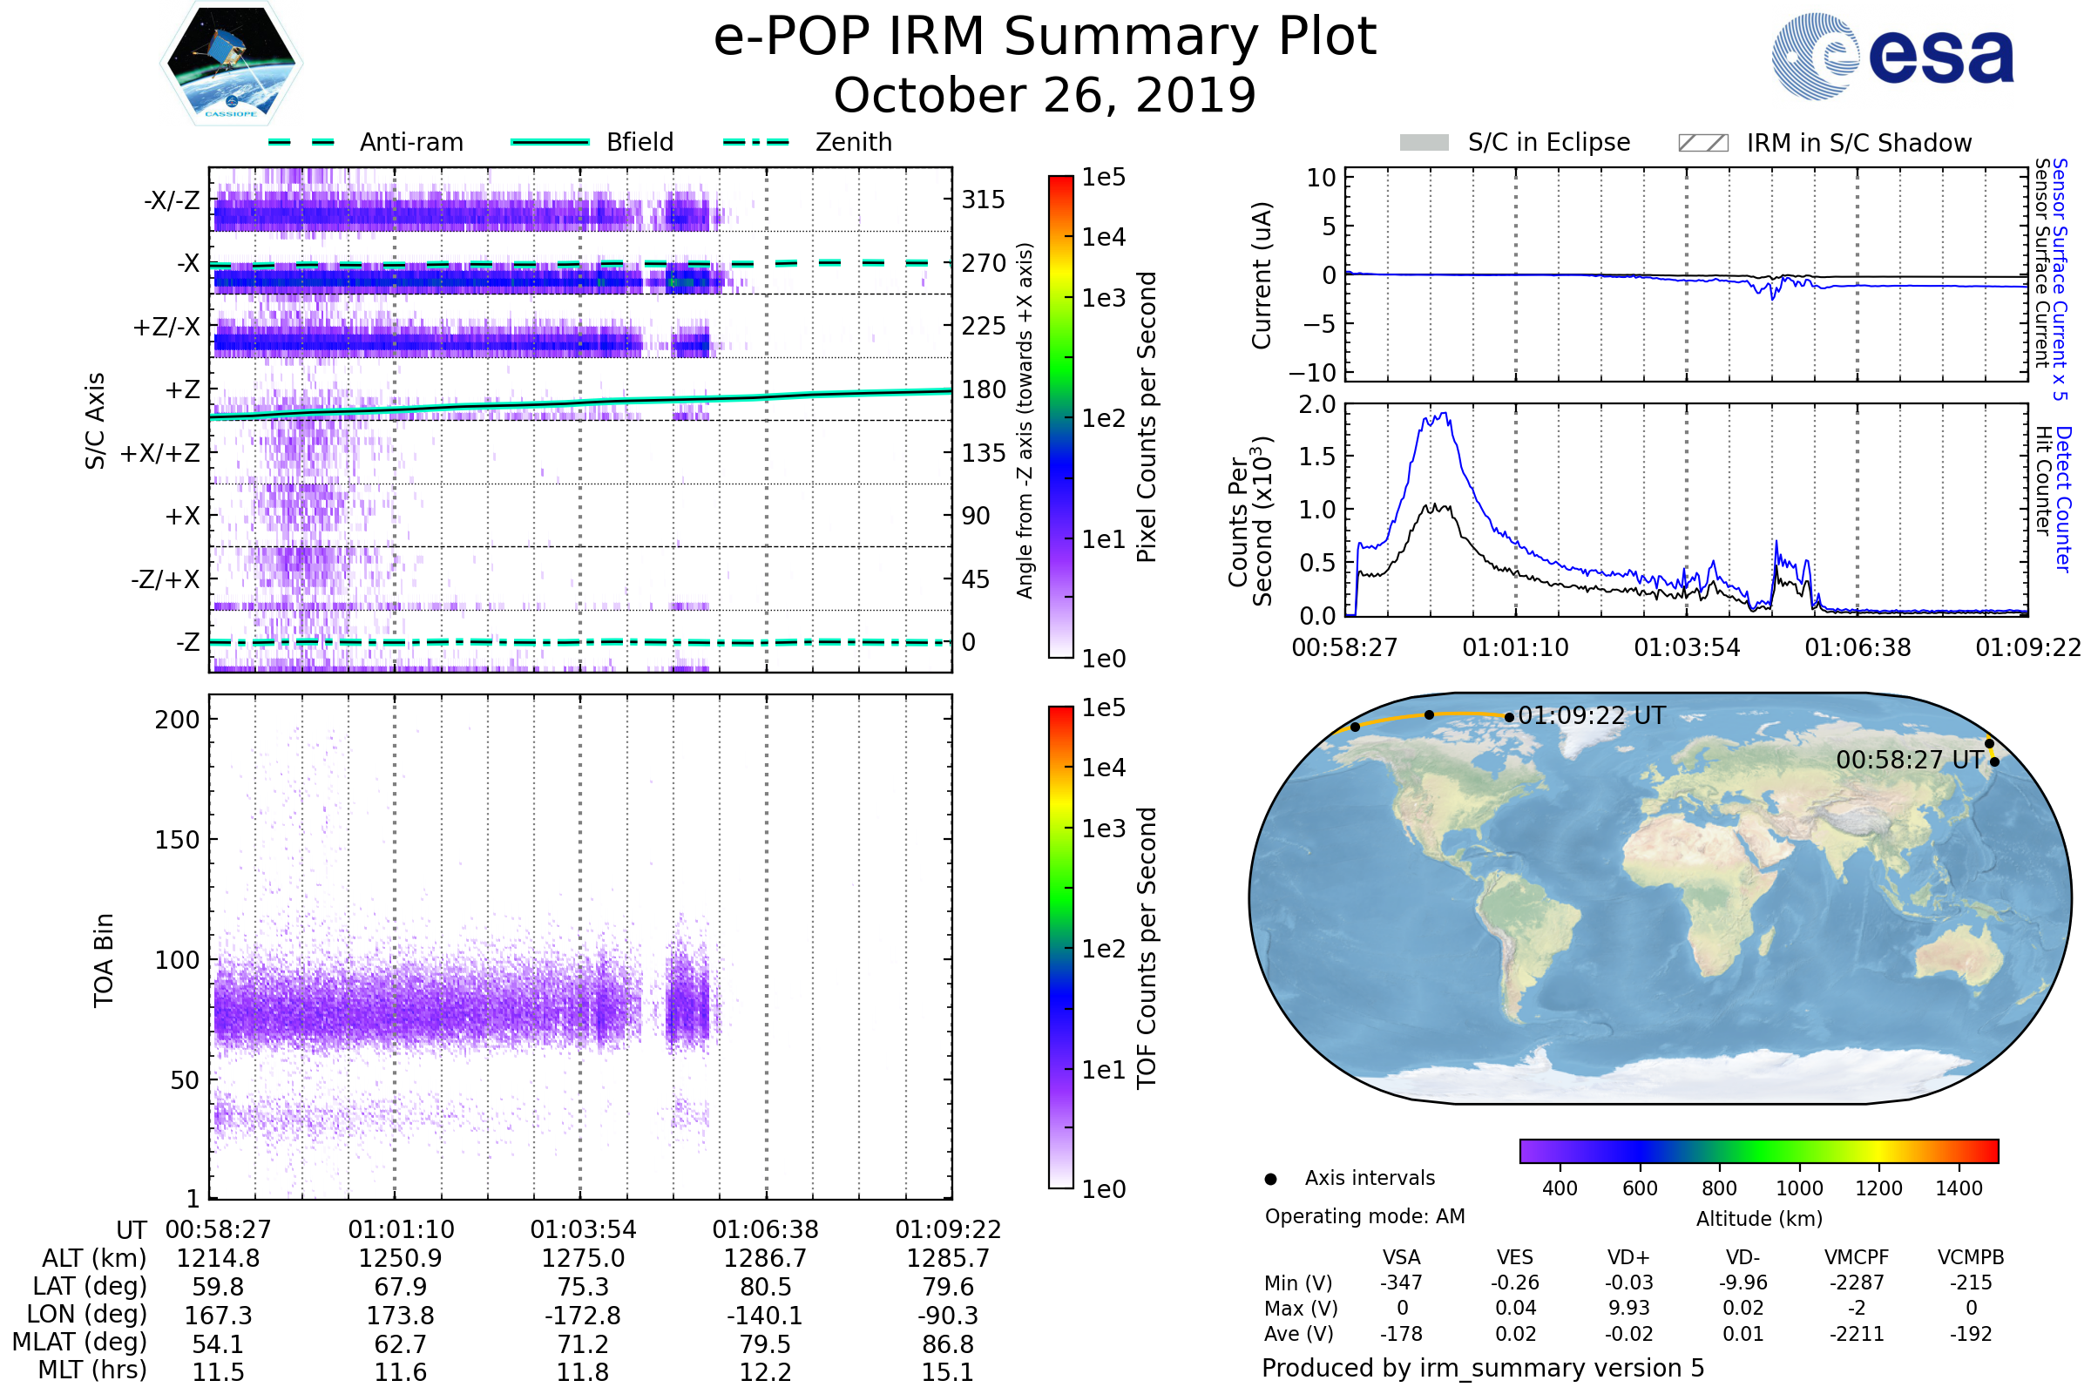Click the Sensor Surface Current x 5 label
This screenshot has width=2091, height=1394.
point(2061,278)
